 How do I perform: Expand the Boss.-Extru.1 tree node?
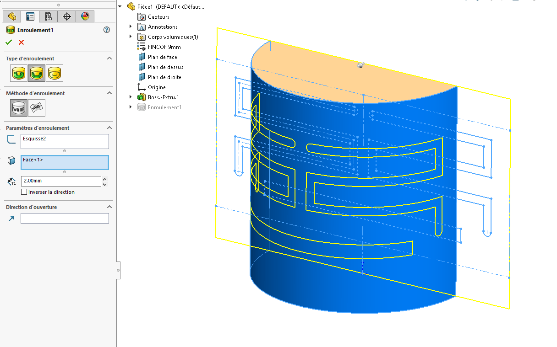pos(131,97)
